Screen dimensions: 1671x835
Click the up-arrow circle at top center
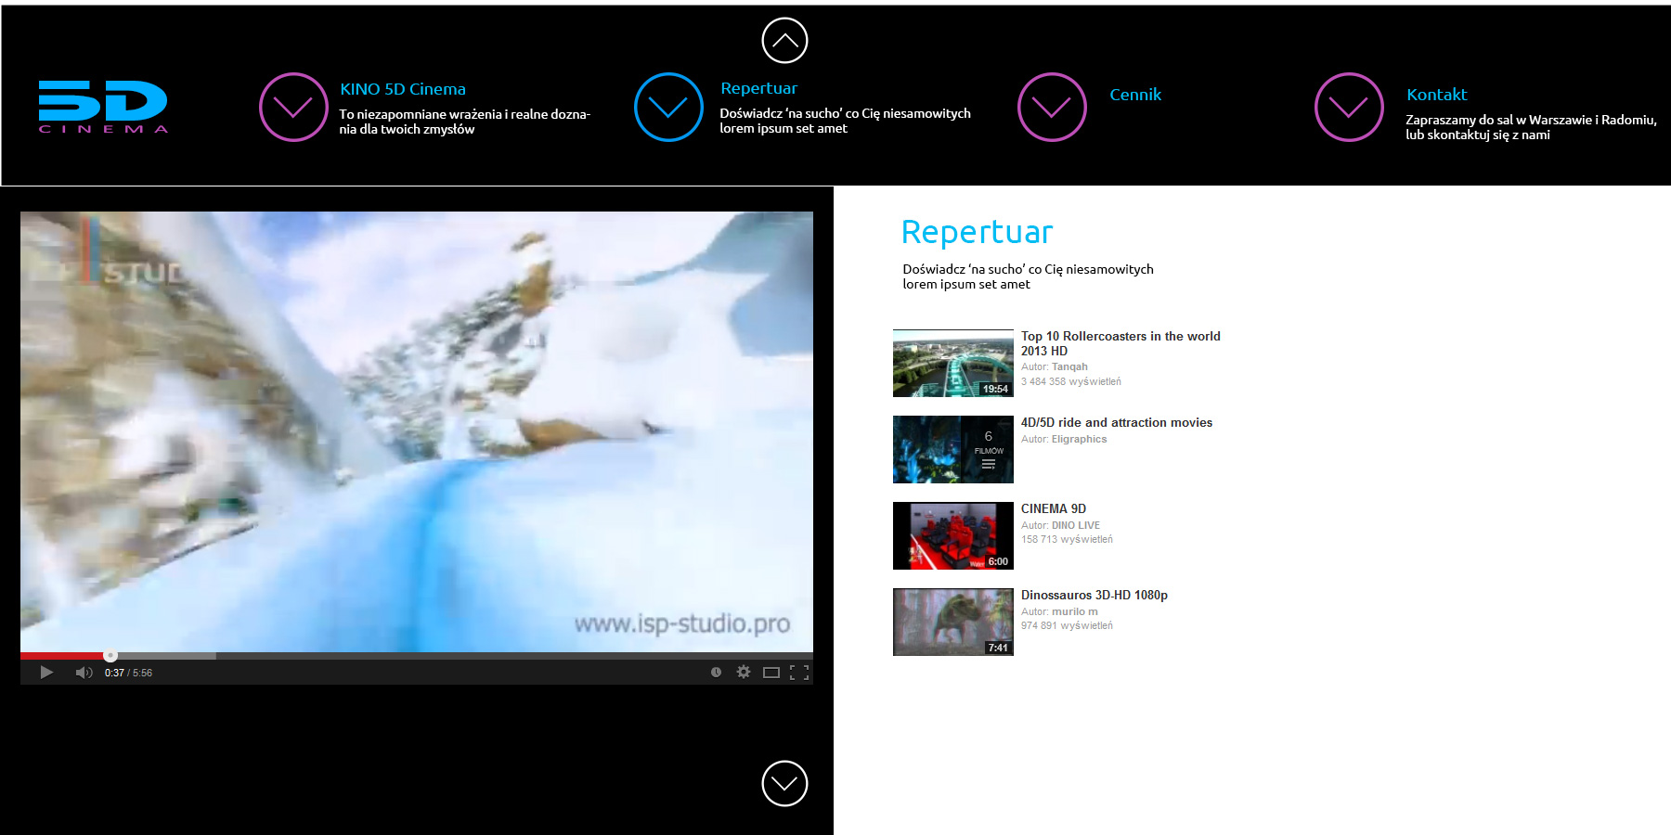784,41
